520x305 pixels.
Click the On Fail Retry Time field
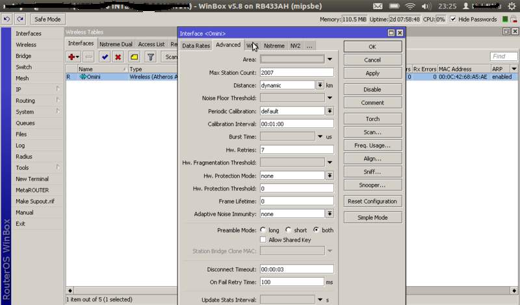click(x=292, y=282)
